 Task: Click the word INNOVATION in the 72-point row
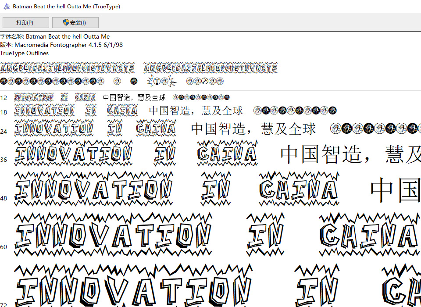(x=133, y=286)
